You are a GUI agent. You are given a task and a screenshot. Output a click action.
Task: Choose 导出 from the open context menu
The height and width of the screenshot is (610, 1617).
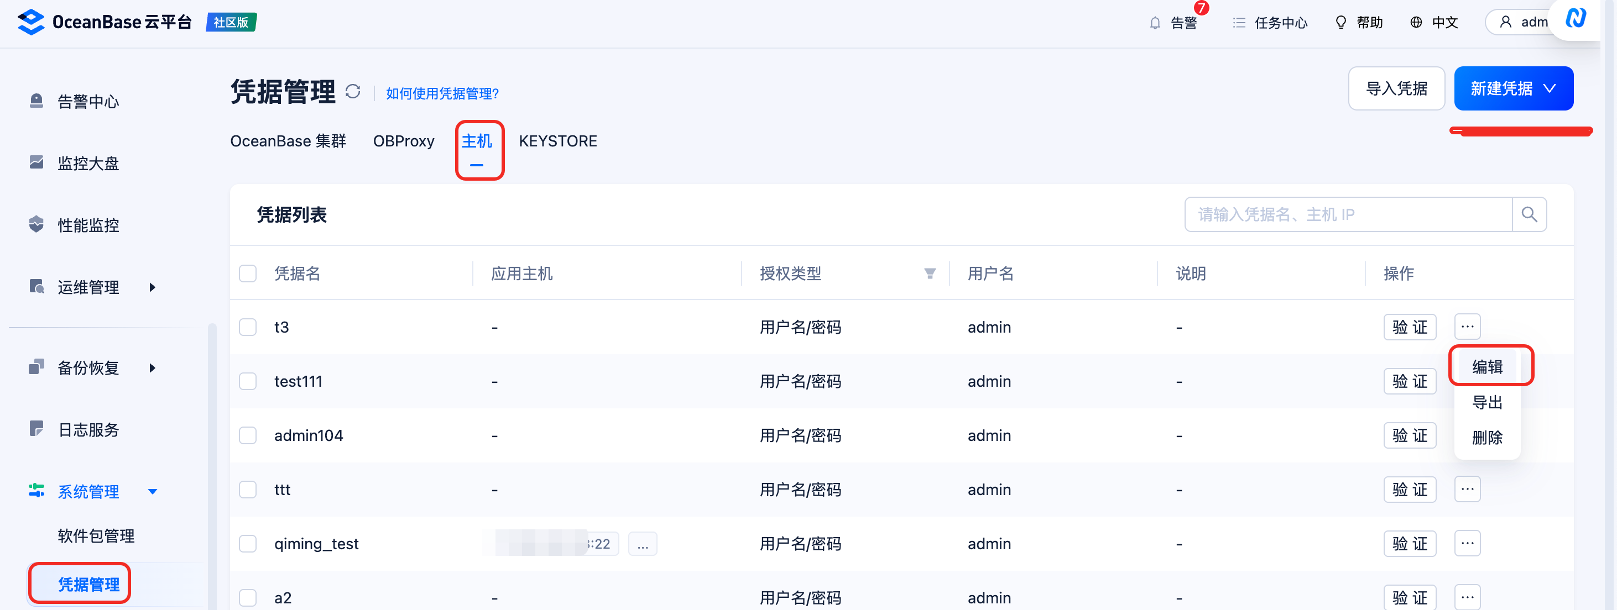1486,402
